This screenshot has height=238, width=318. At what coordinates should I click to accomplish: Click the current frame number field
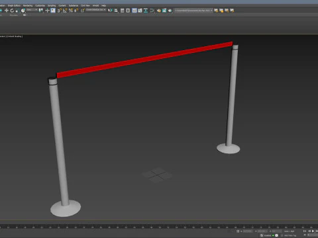(x=313, y=235)
